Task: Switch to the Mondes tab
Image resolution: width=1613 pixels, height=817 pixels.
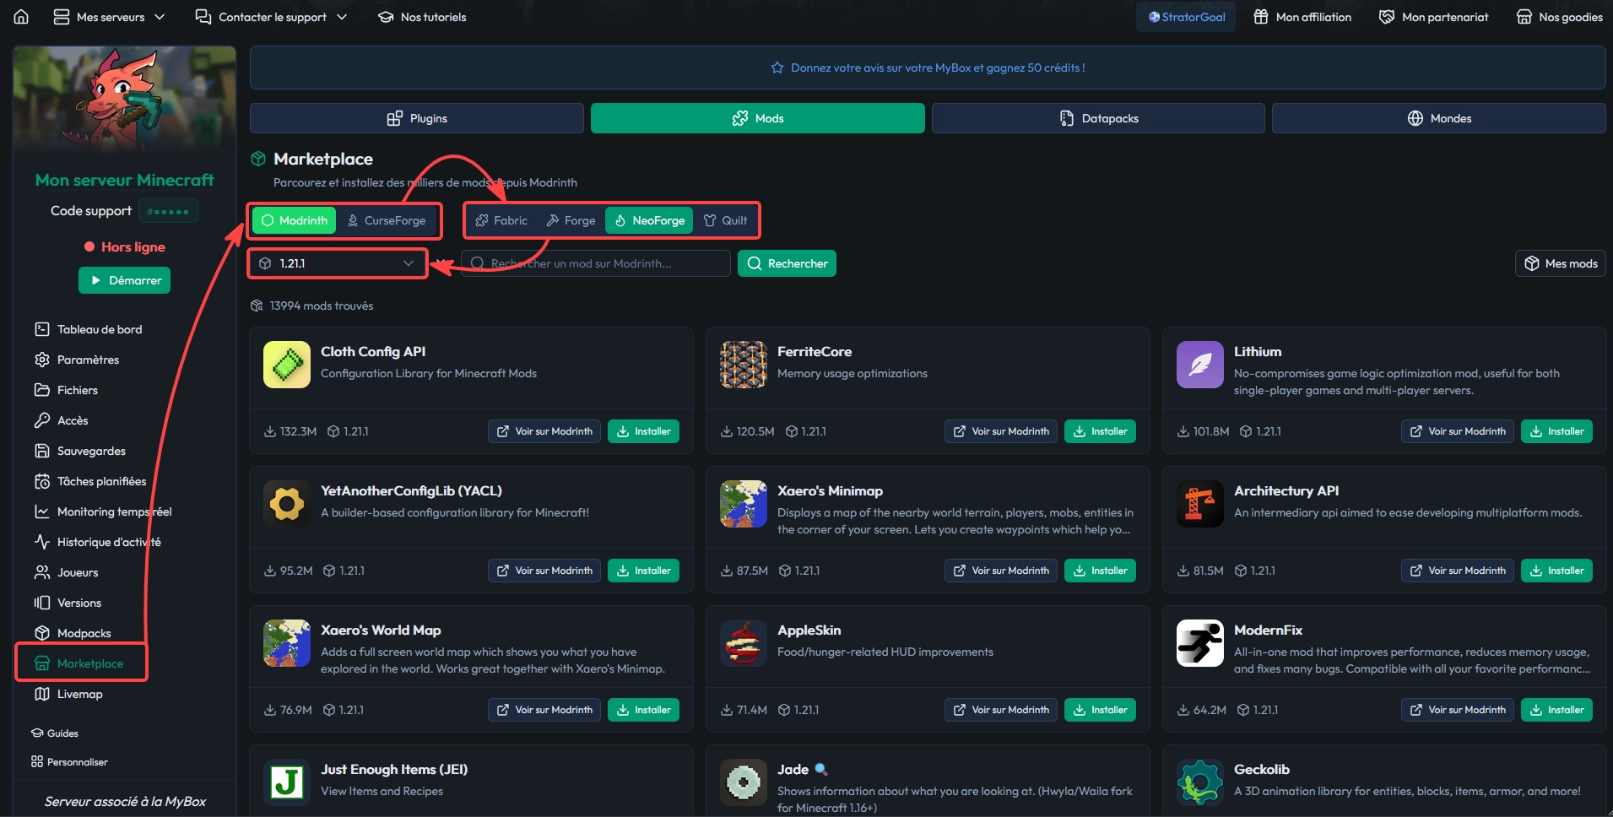Action: click(1439, 118)
